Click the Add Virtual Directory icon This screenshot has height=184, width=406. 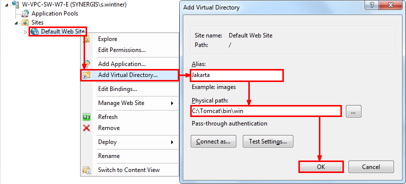point(87,75)
